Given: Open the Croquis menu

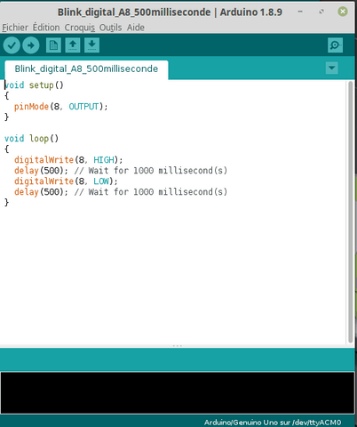Looking at the screenshot, I should pyautogui.click(x=80, y=28).
